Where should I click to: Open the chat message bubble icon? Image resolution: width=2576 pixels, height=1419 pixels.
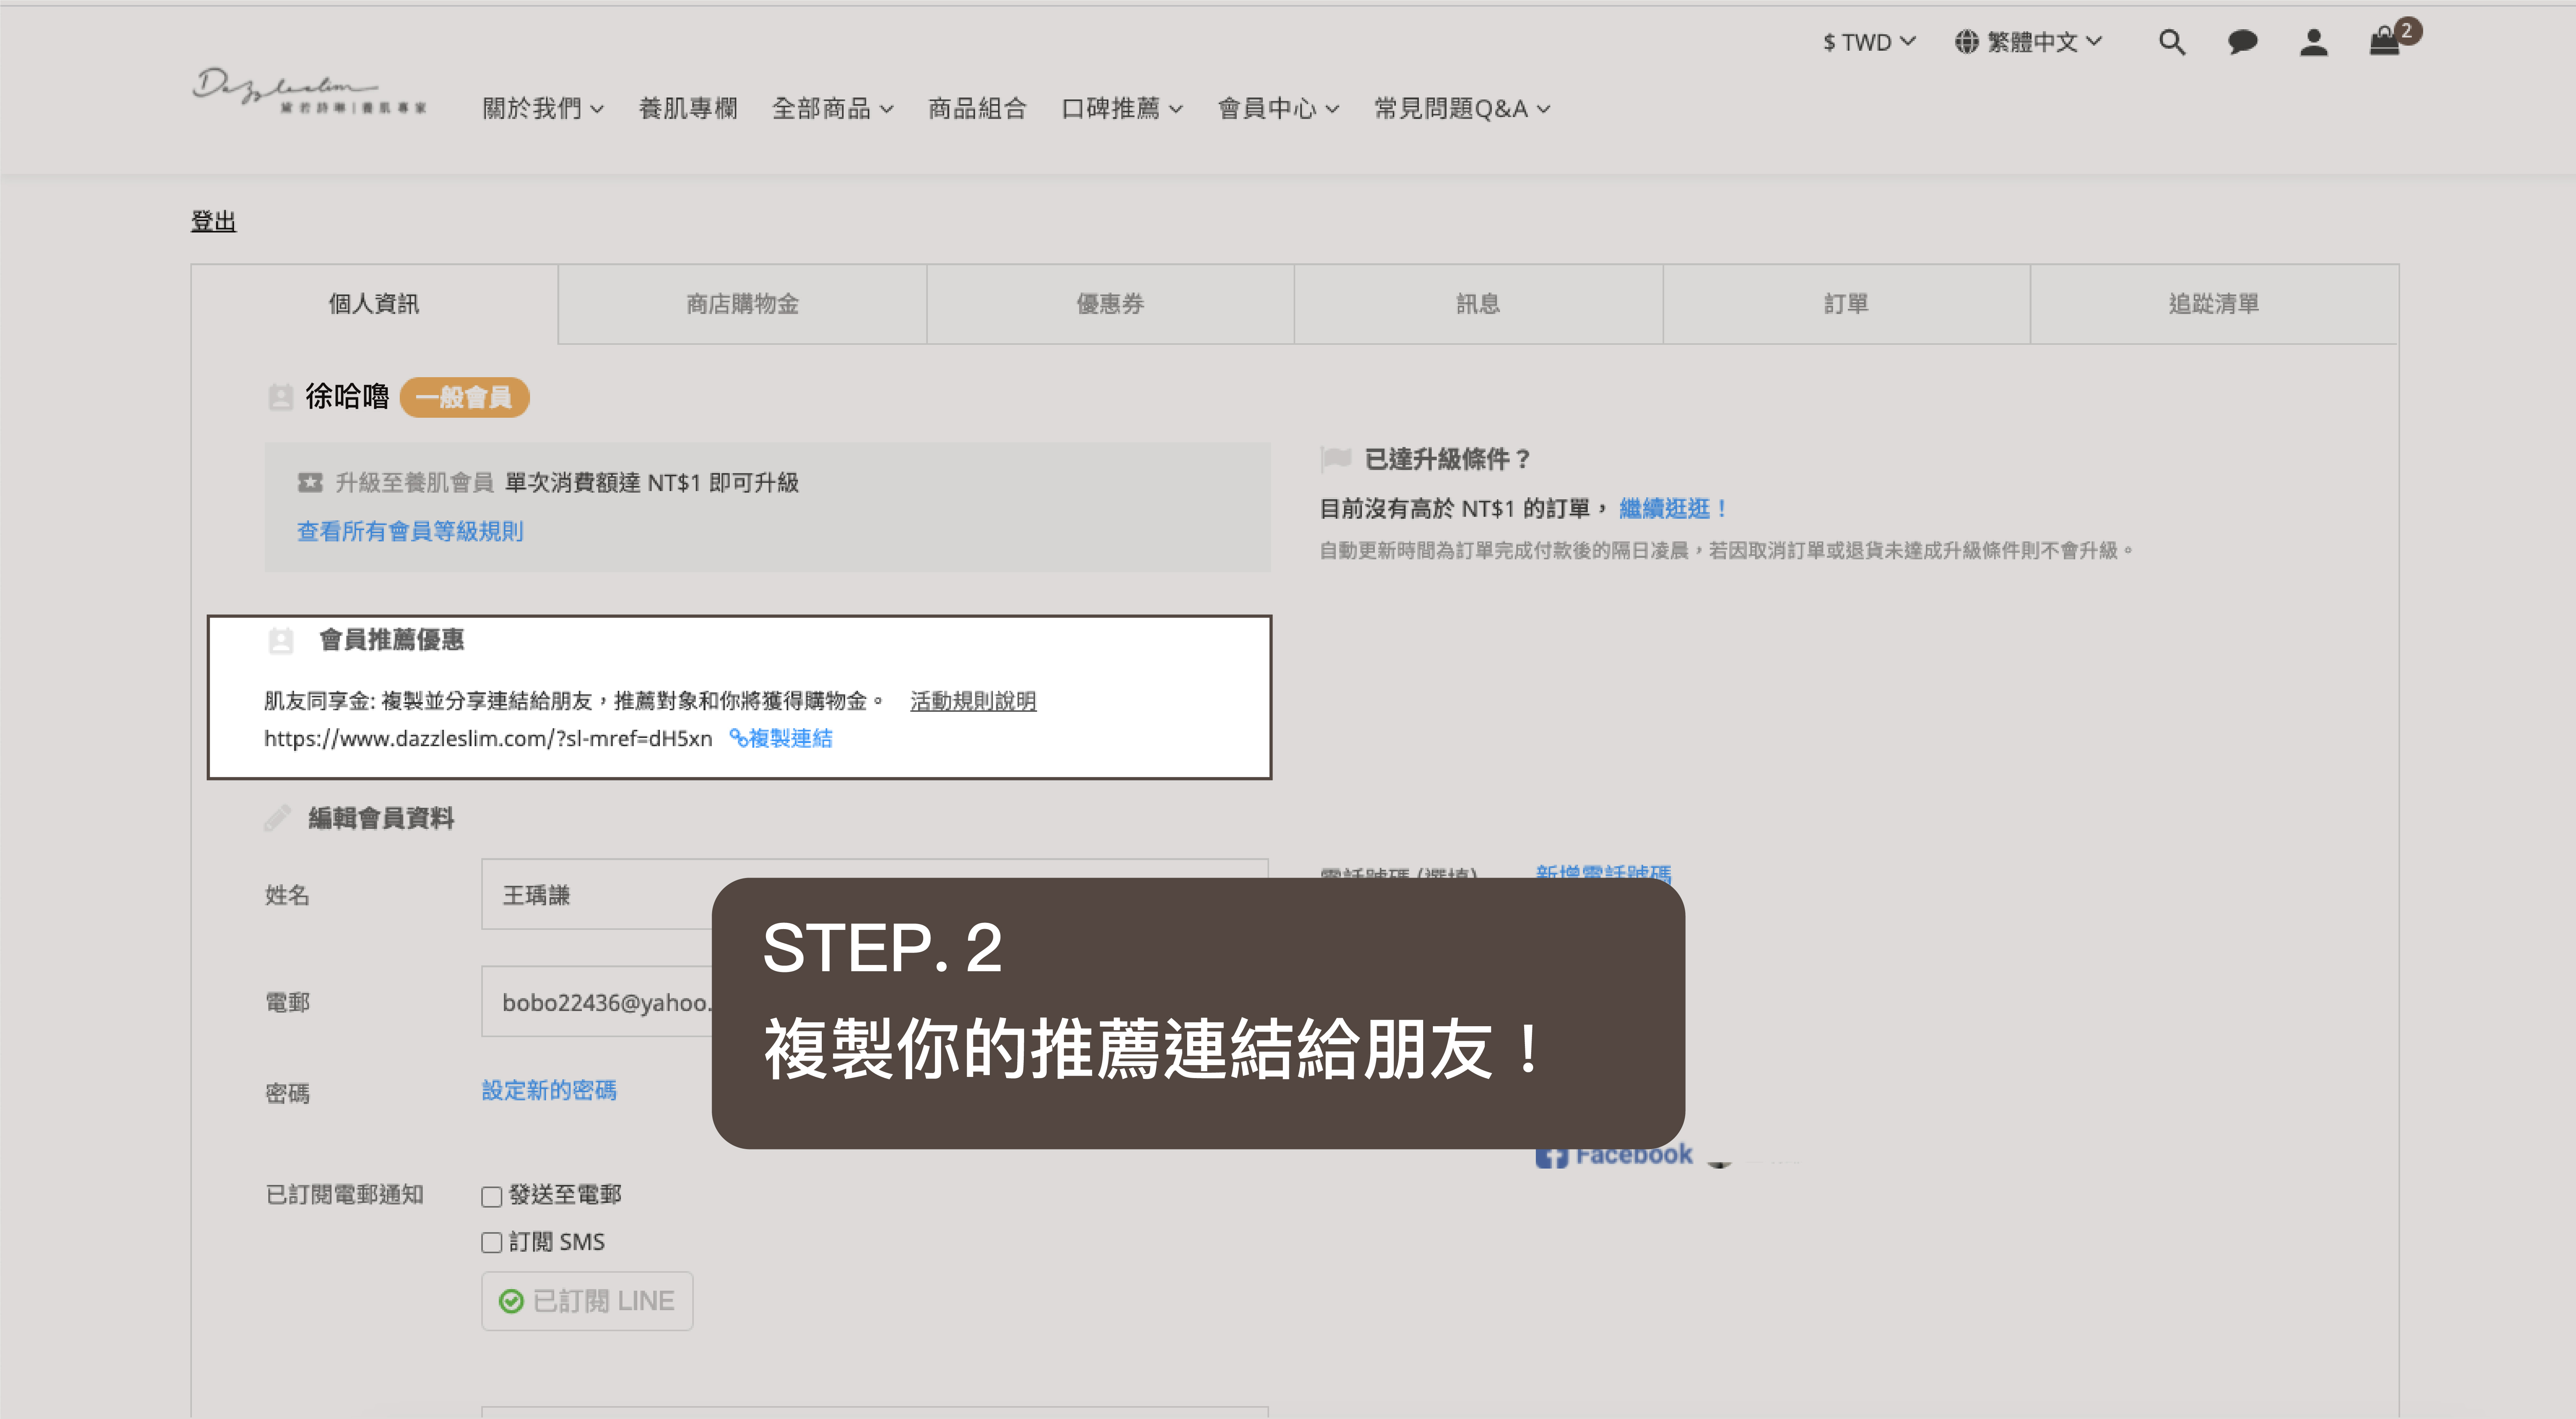2242,42
